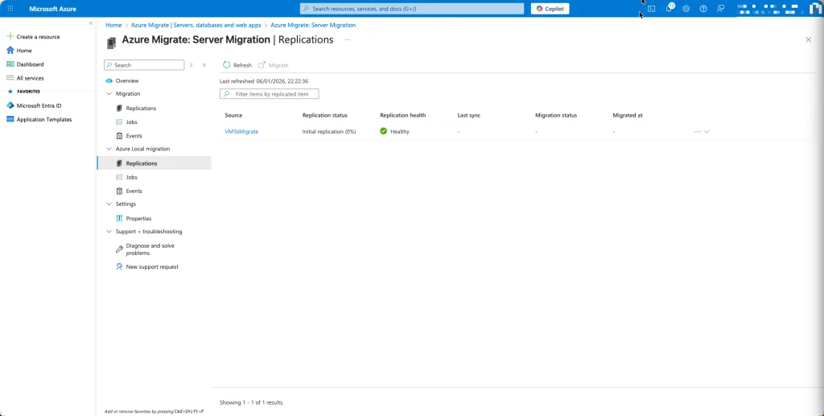Open Cloud Shell from the top bar

point(652,8)
